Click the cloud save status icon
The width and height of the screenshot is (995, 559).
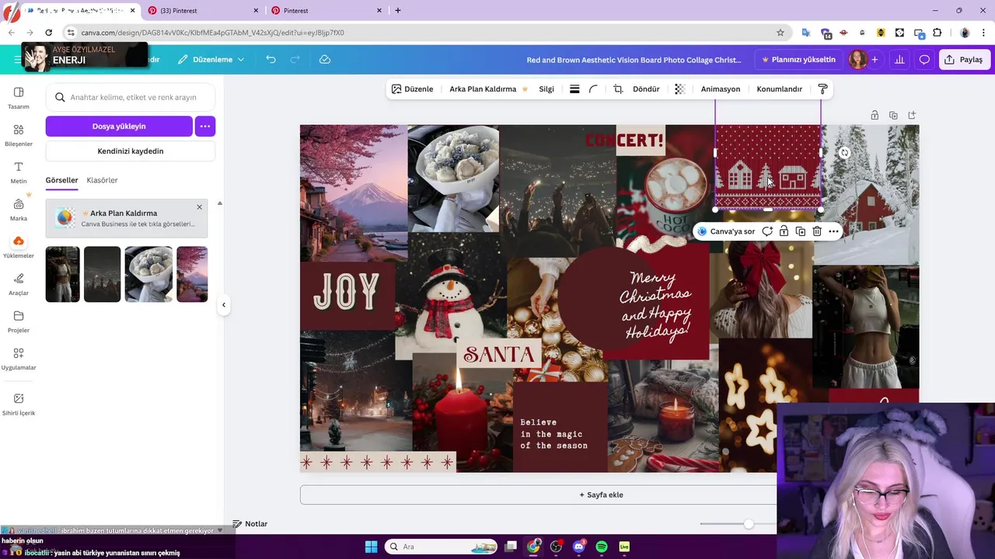coord(325,60)
